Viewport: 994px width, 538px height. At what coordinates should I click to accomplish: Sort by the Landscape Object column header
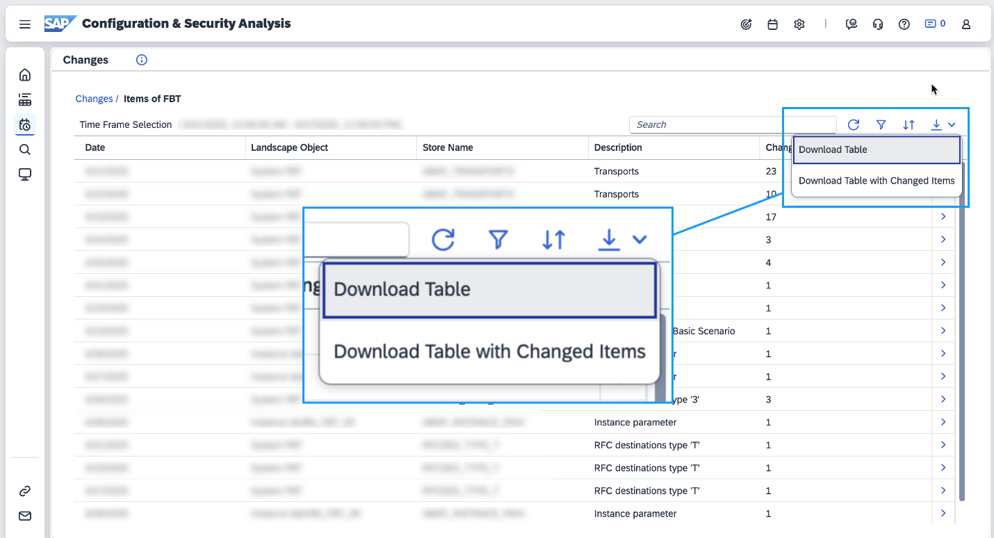click(x=290, y=147)
